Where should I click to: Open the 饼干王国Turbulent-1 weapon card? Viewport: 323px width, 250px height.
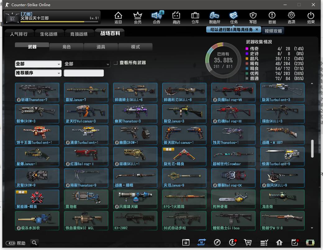point(37,135)
